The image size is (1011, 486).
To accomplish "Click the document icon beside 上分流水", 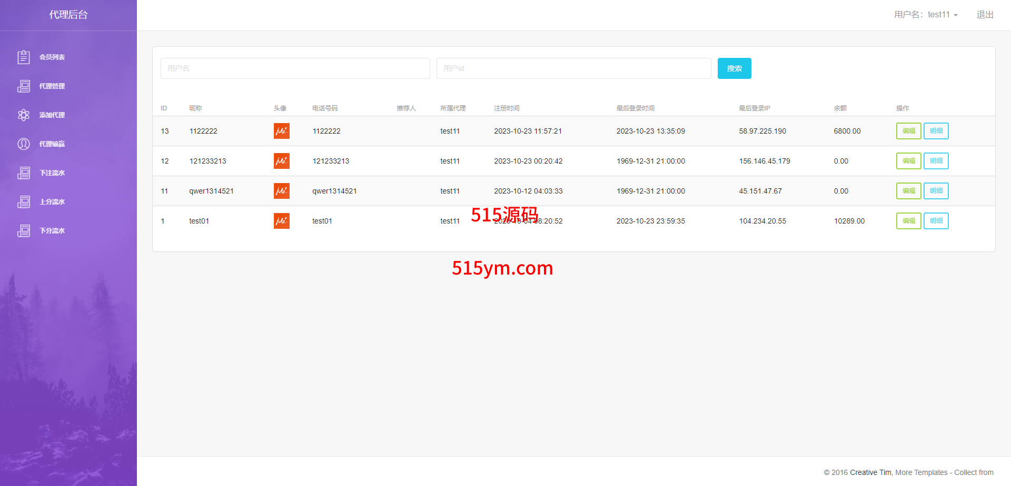I will tap(23, 201).
